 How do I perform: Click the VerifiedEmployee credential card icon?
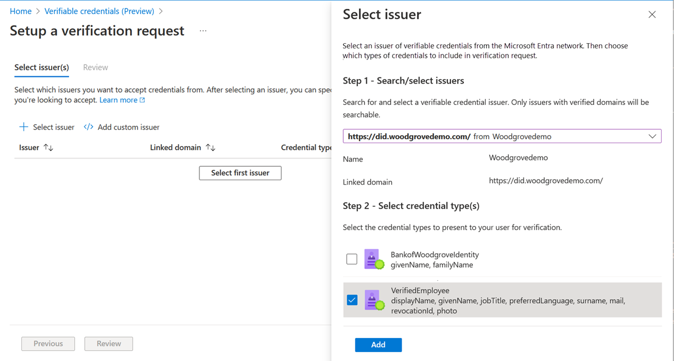tap(374, 300)
